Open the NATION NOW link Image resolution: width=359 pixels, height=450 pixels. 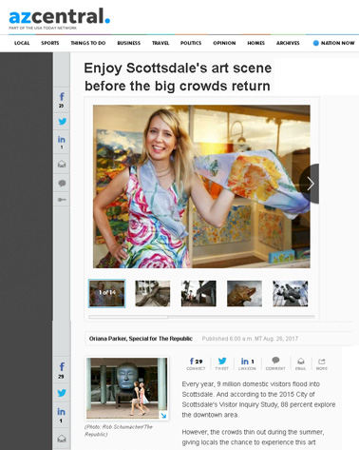[333, 43]
